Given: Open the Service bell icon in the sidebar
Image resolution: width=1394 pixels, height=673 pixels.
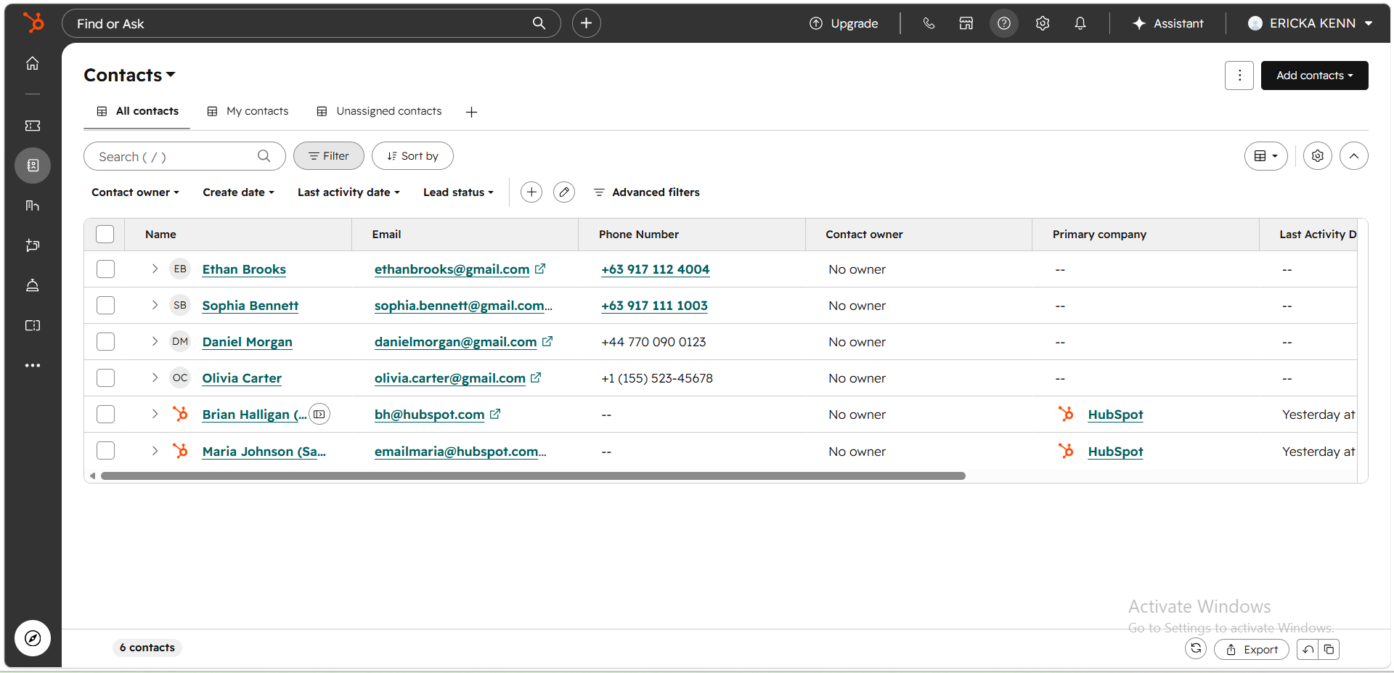Looking at the screenshot, I should tap(33, 285).
